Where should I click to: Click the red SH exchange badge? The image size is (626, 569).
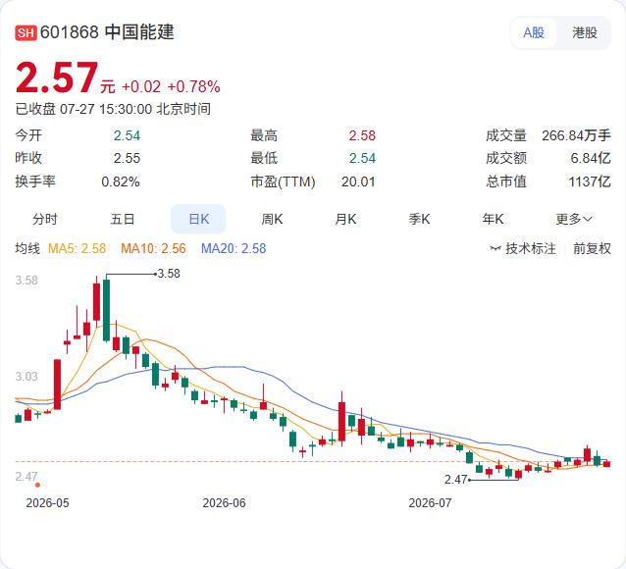[26, 32]
